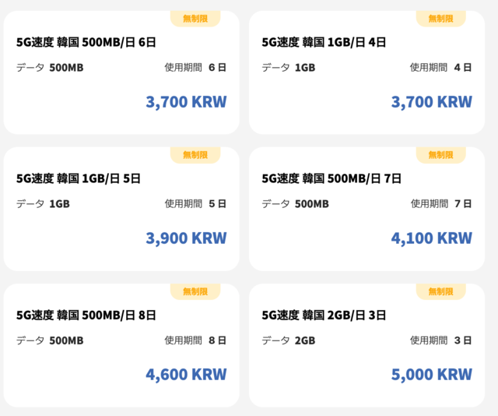
Task: Click the 3,700 KRW price on the 6日 card
Action: click(186, 102)
